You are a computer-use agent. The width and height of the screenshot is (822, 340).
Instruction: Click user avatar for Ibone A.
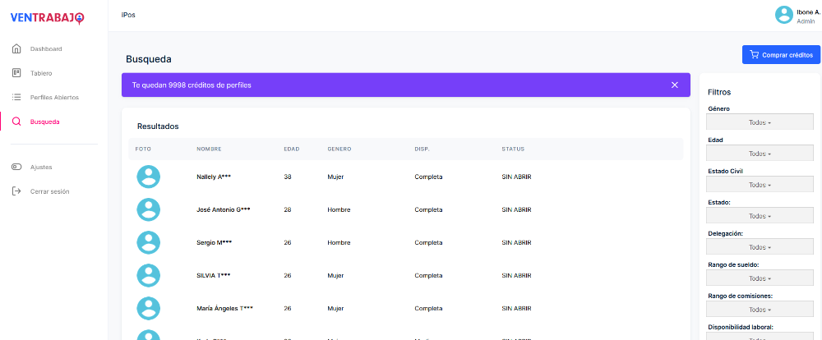click(x=783, y=15)
